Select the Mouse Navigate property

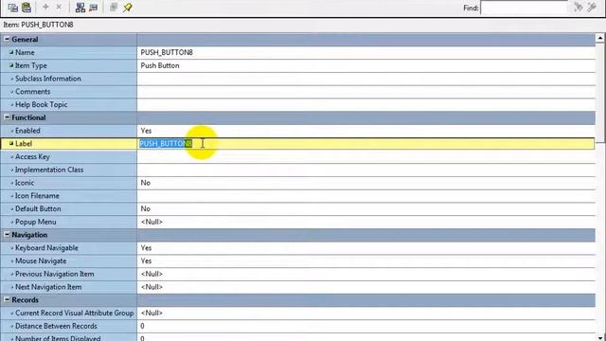click(297, 261)
